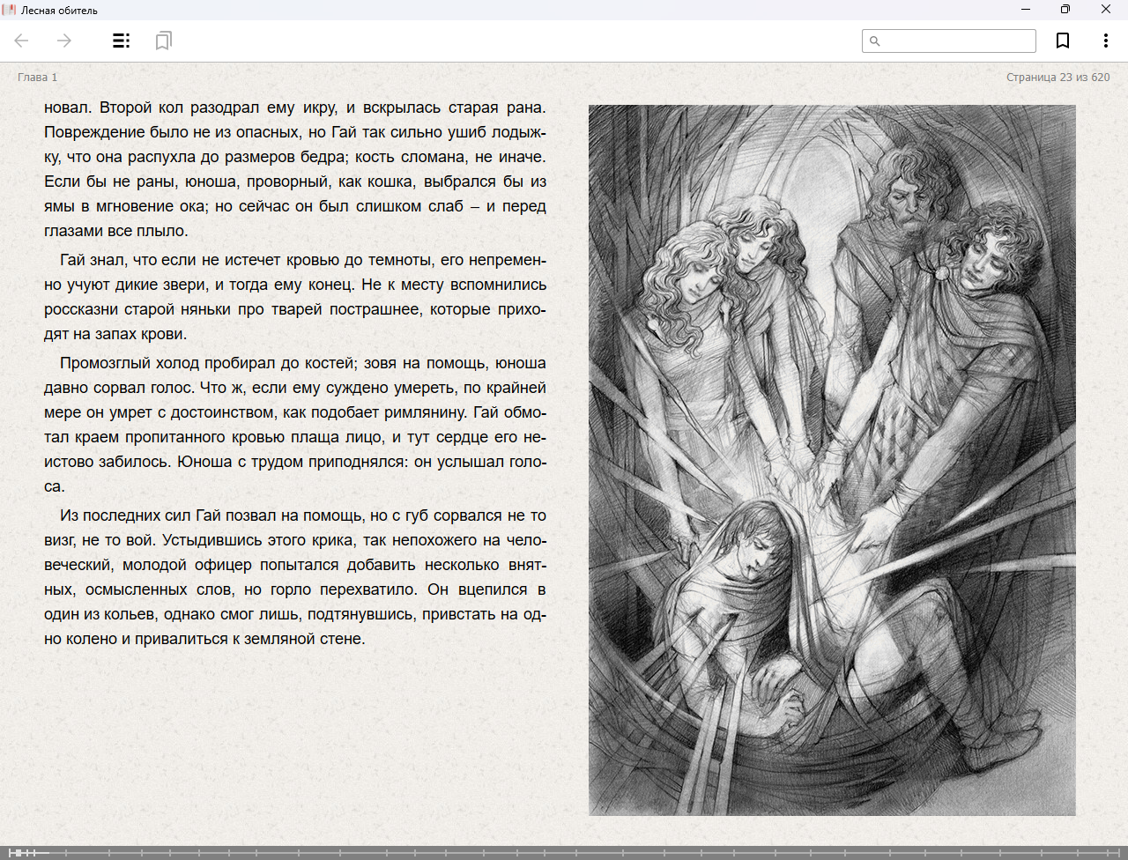Open the bookmarks list panel
The image size is (1128, 860).
pos(163,41)
